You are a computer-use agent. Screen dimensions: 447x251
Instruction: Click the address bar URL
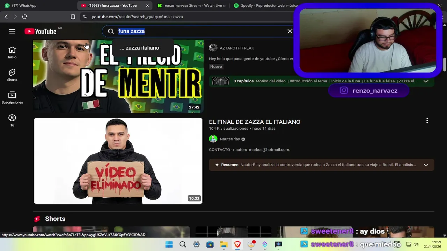pos(137,17)
